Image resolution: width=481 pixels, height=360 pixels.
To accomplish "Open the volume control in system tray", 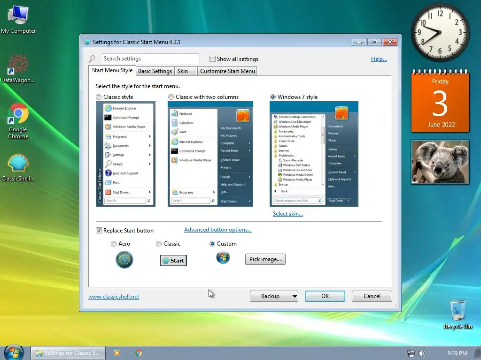I will (422, 353).
